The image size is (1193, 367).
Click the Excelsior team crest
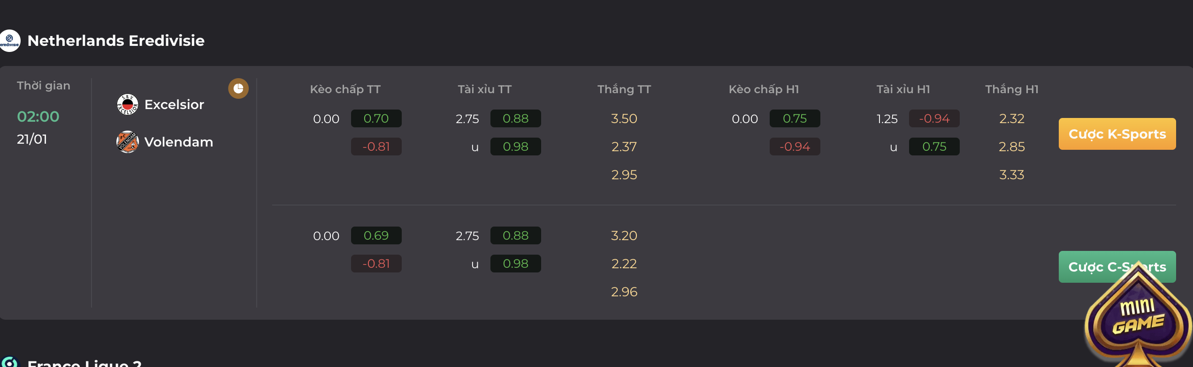click(128, 104)
